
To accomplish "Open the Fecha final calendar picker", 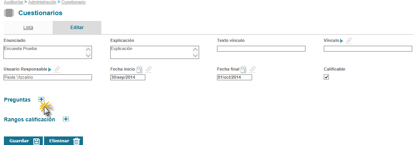I will click(244, 69).
